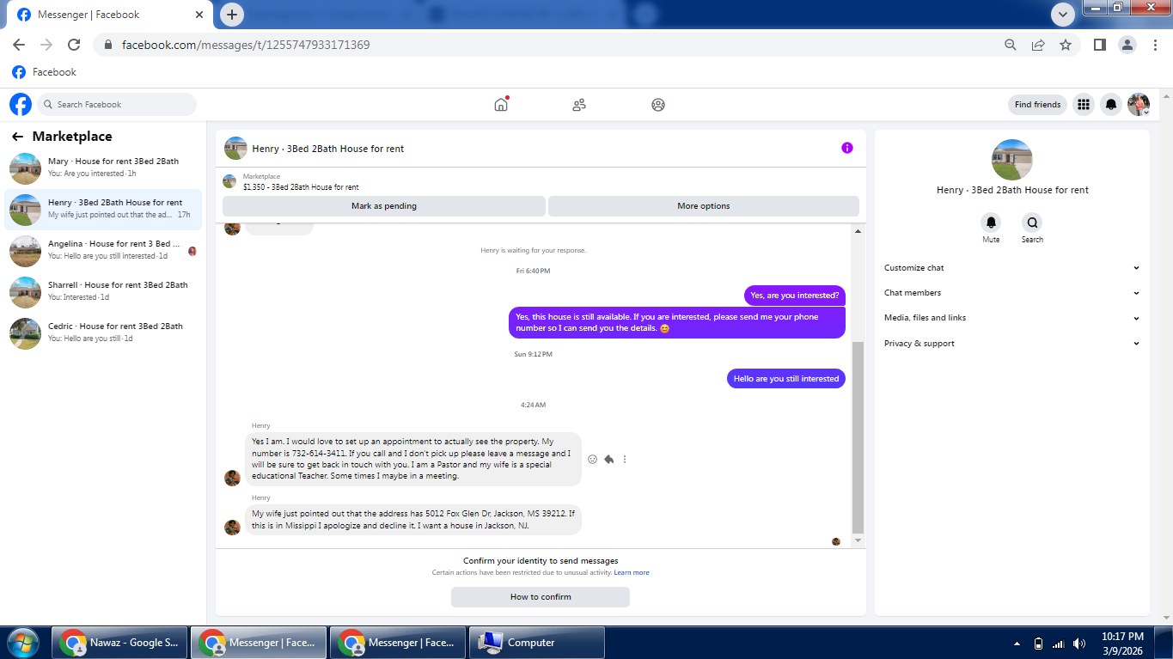The width and height of the screenshot is (1173, 659).
Task: Open the Computer taskbar window
Action: pyautogui.click(x=537, y=643)
